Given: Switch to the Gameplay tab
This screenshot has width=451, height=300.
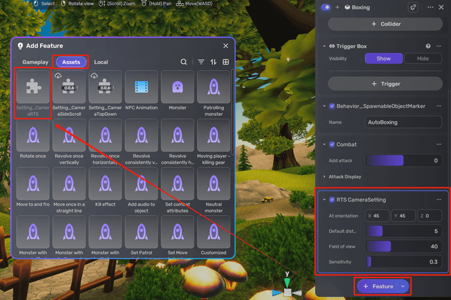Looking at the screenshot, I should (35, 62).
